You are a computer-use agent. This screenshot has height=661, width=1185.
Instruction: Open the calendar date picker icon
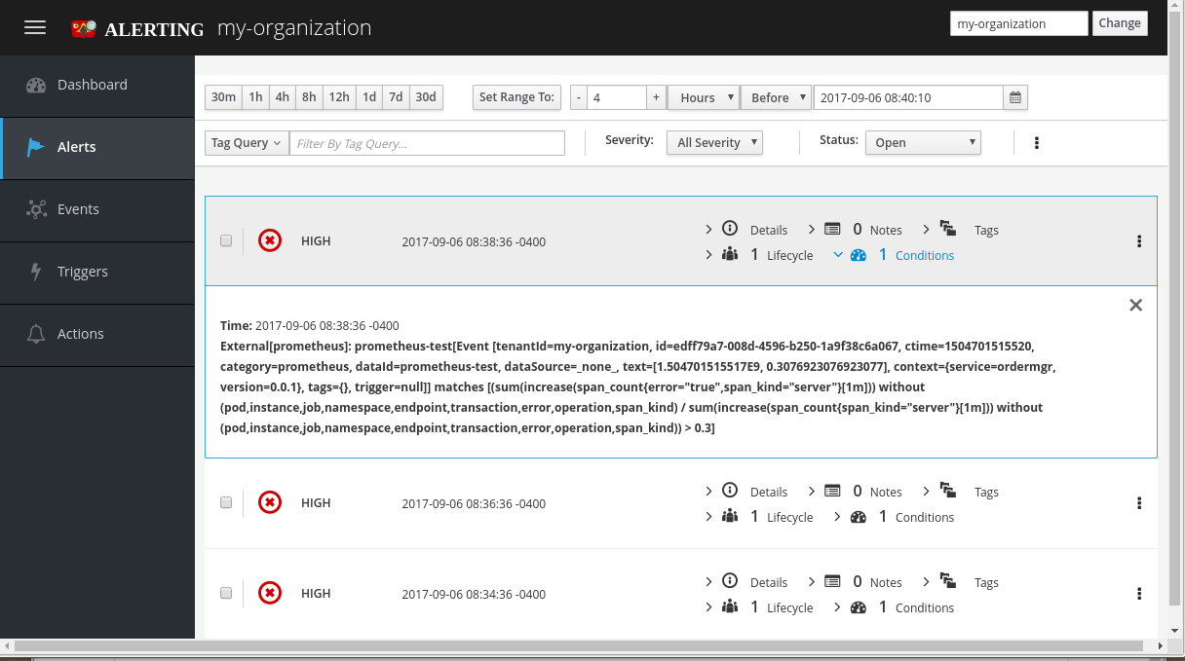(1015, 97)
